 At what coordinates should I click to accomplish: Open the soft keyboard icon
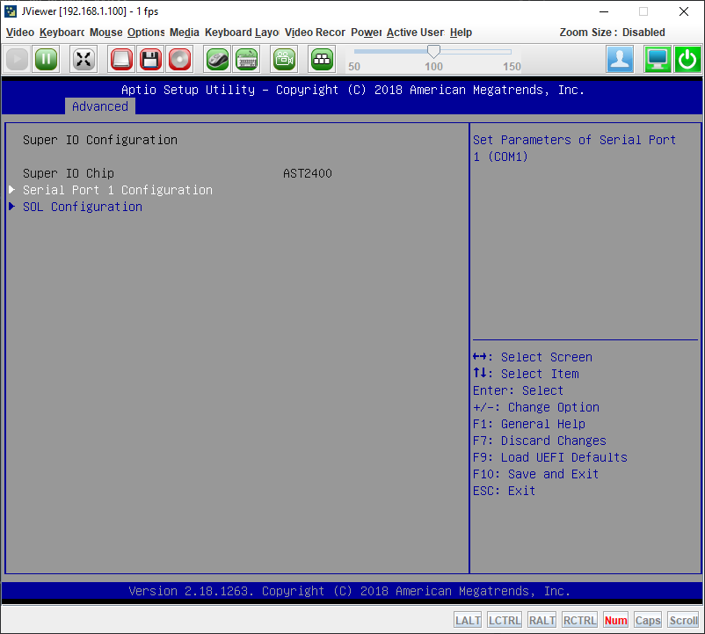[246, 59]
